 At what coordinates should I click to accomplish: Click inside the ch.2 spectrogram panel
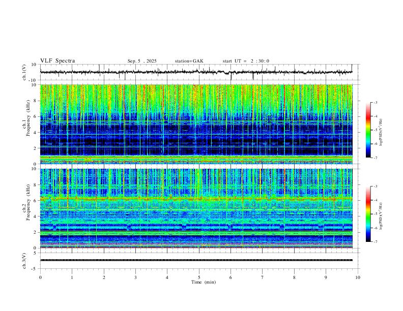coord(196,208)
